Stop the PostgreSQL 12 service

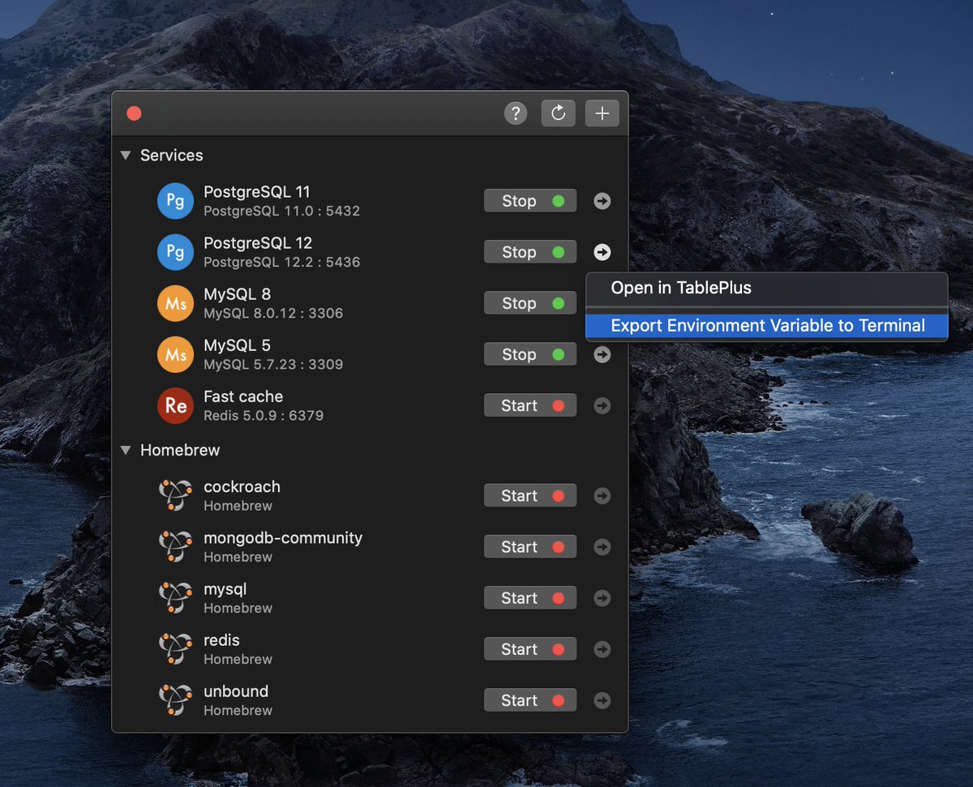click(x=530, y=252)
